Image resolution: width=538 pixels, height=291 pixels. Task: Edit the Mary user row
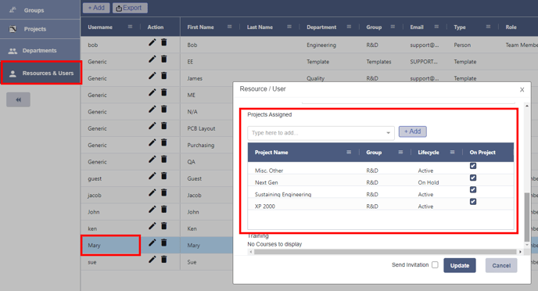(152, 243)
